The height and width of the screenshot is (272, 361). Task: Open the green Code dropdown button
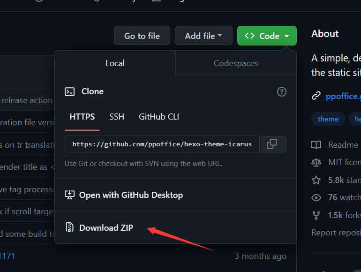[x=267, y=36]
